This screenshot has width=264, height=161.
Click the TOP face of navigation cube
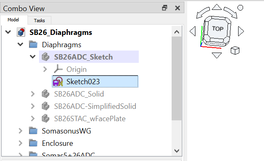(x=217, y=29)
